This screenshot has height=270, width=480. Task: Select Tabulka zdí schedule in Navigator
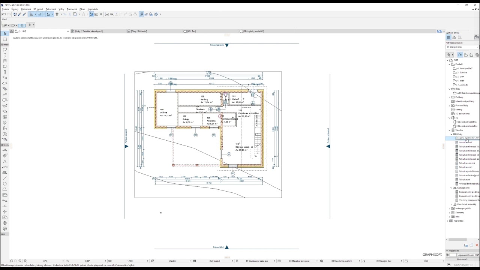(x=465, y=180)
